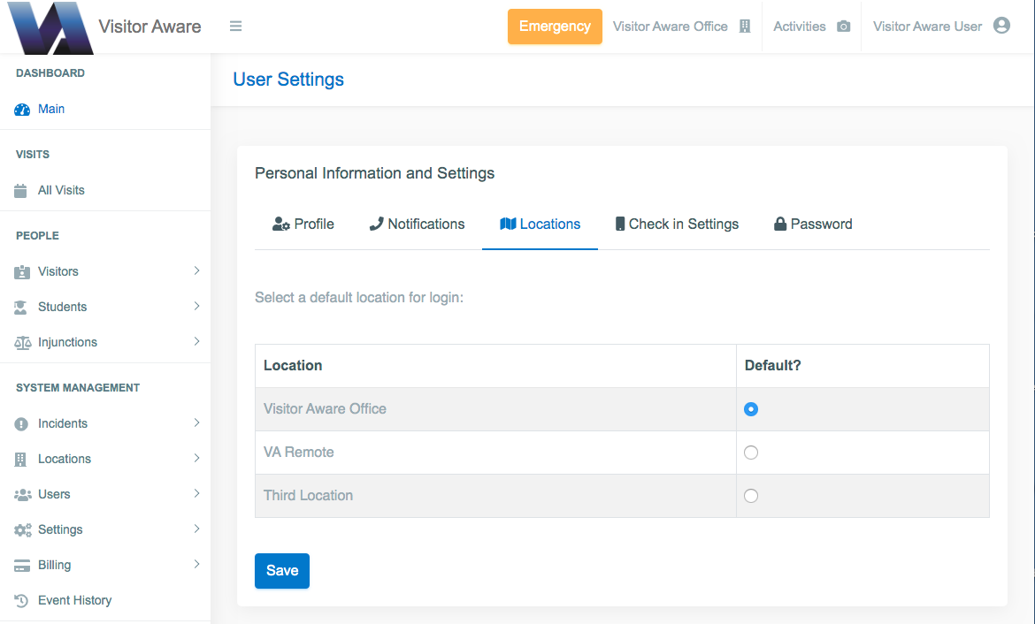Viewport: 1035px width, 624px height.
Task: Click the dashboard gauge icon beside Main
Action: pos(22,110)
